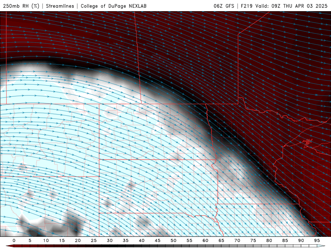Click the colorbar label "25"

point(94,241)
